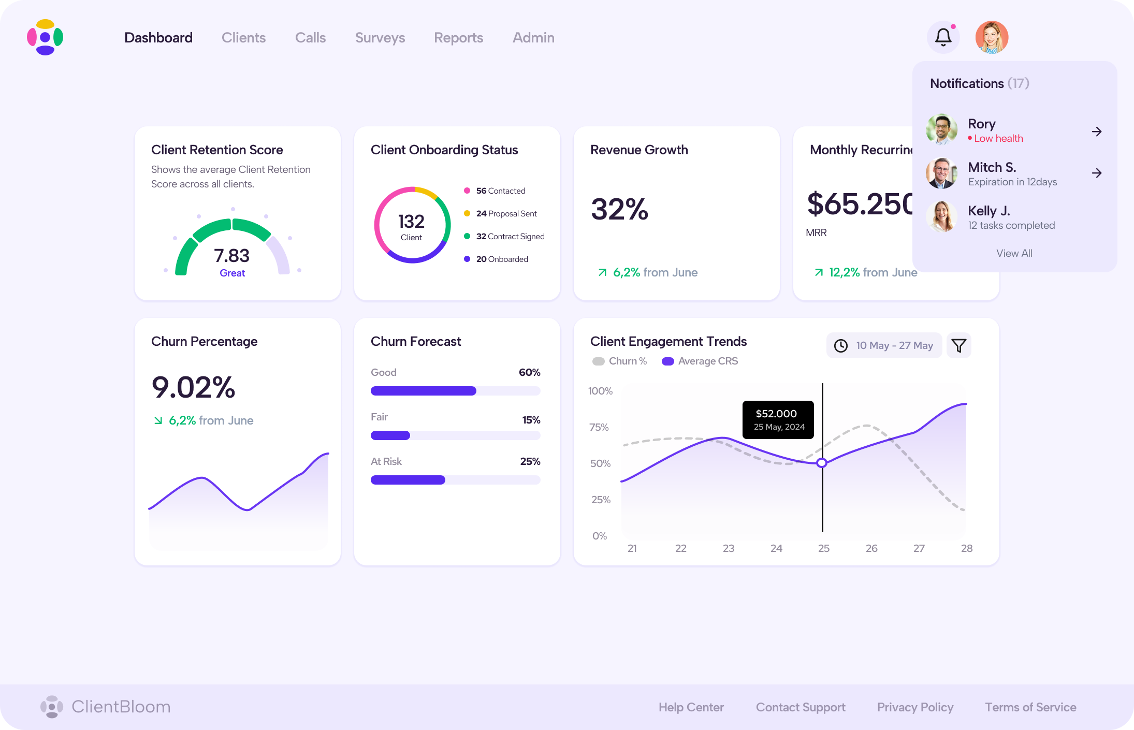The width and height of the screenshot is (1134, 730).
Task: Click View All notifications
Action: click(1014, 253)
